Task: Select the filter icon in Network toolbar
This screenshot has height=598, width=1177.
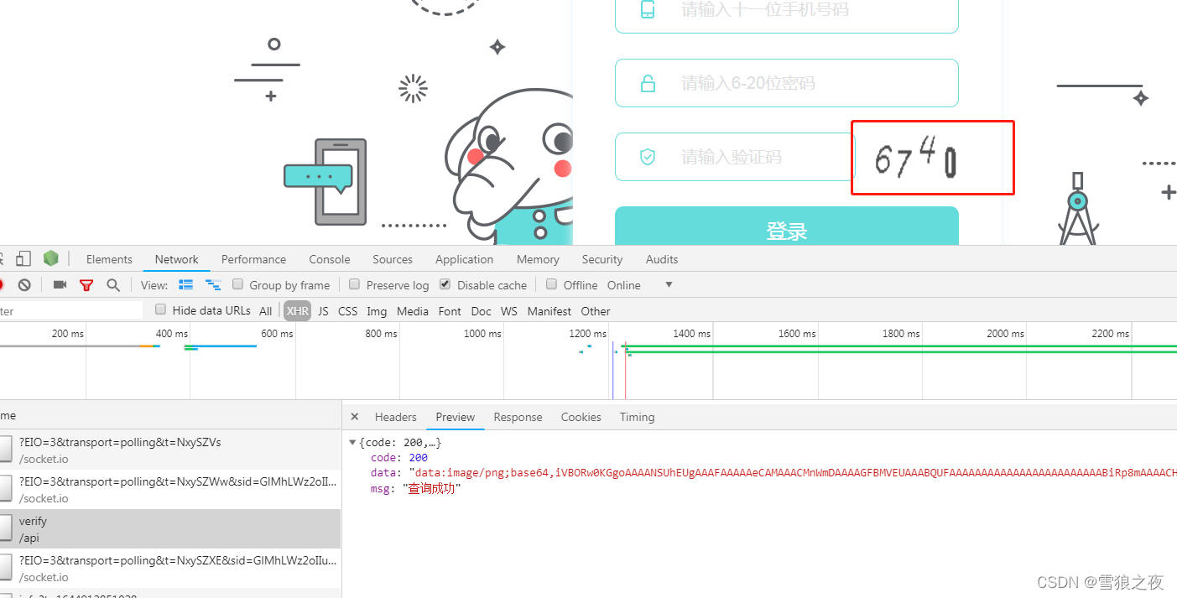Action: point(86,285)
